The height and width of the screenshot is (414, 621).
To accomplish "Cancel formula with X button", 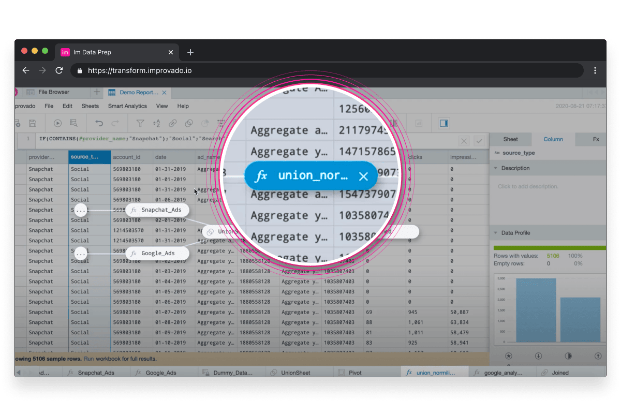I will (464, 141).
